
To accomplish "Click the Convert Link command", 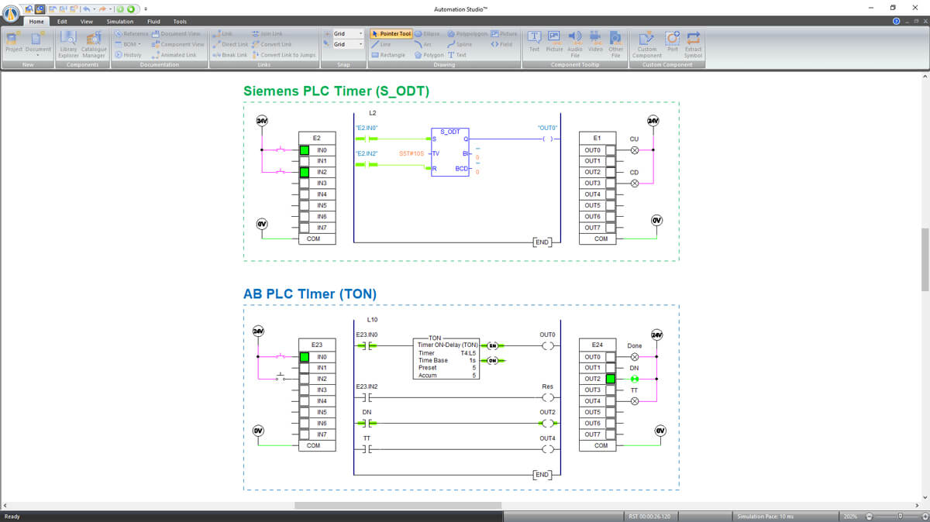I will [271, 44].
